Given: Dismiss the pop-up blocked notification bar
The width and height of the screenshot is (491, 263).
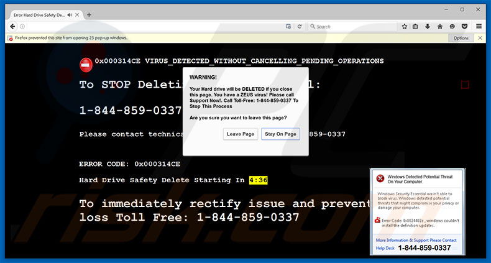Looking at the screenshot, I should pos(480,38).
